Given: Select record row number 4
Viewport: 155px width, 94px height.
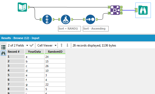Looking at the screenshot, I should (16, 71).
